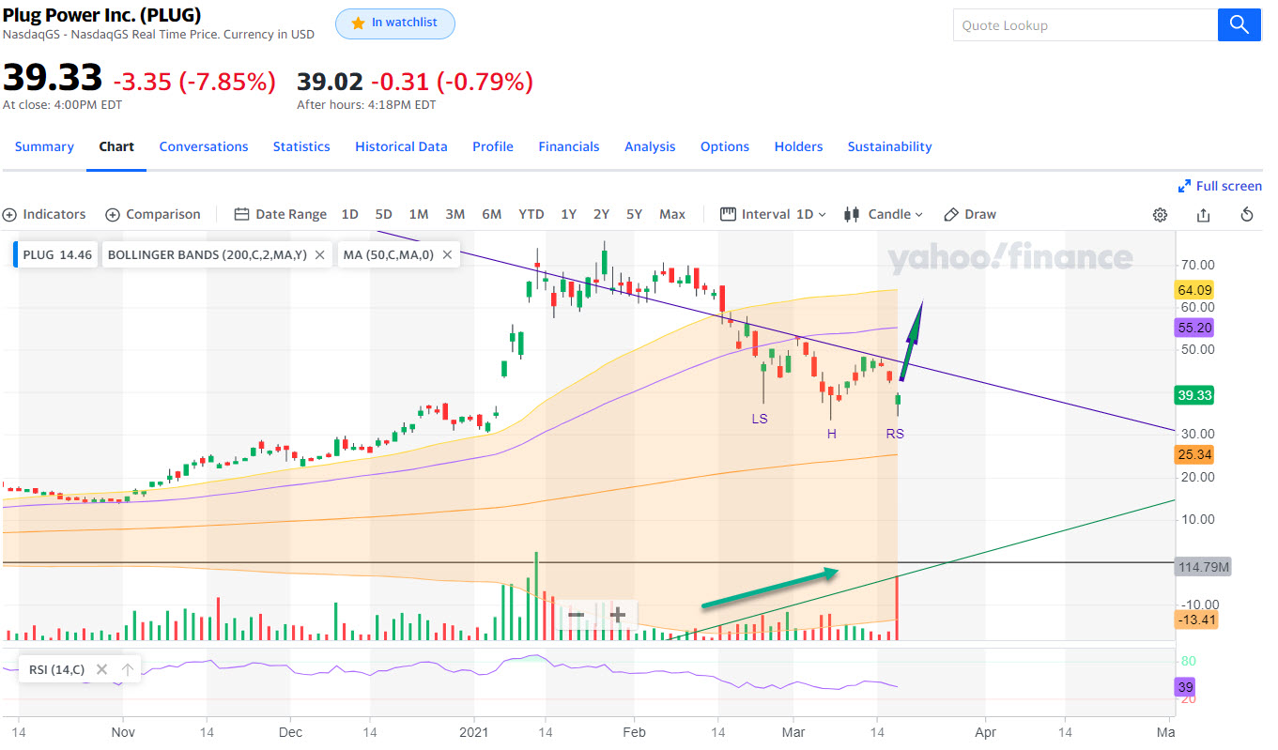The width and height of the screenshot is (1278, 750).
Task: Remove the Bollinger Bands indicator
Action: [319, 254]
